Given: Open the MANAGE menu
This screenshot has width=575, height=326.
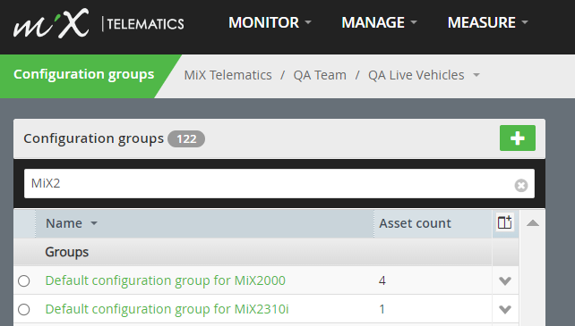Looking at the screenshot, I should pyautogui.click(x=379, y=22).
